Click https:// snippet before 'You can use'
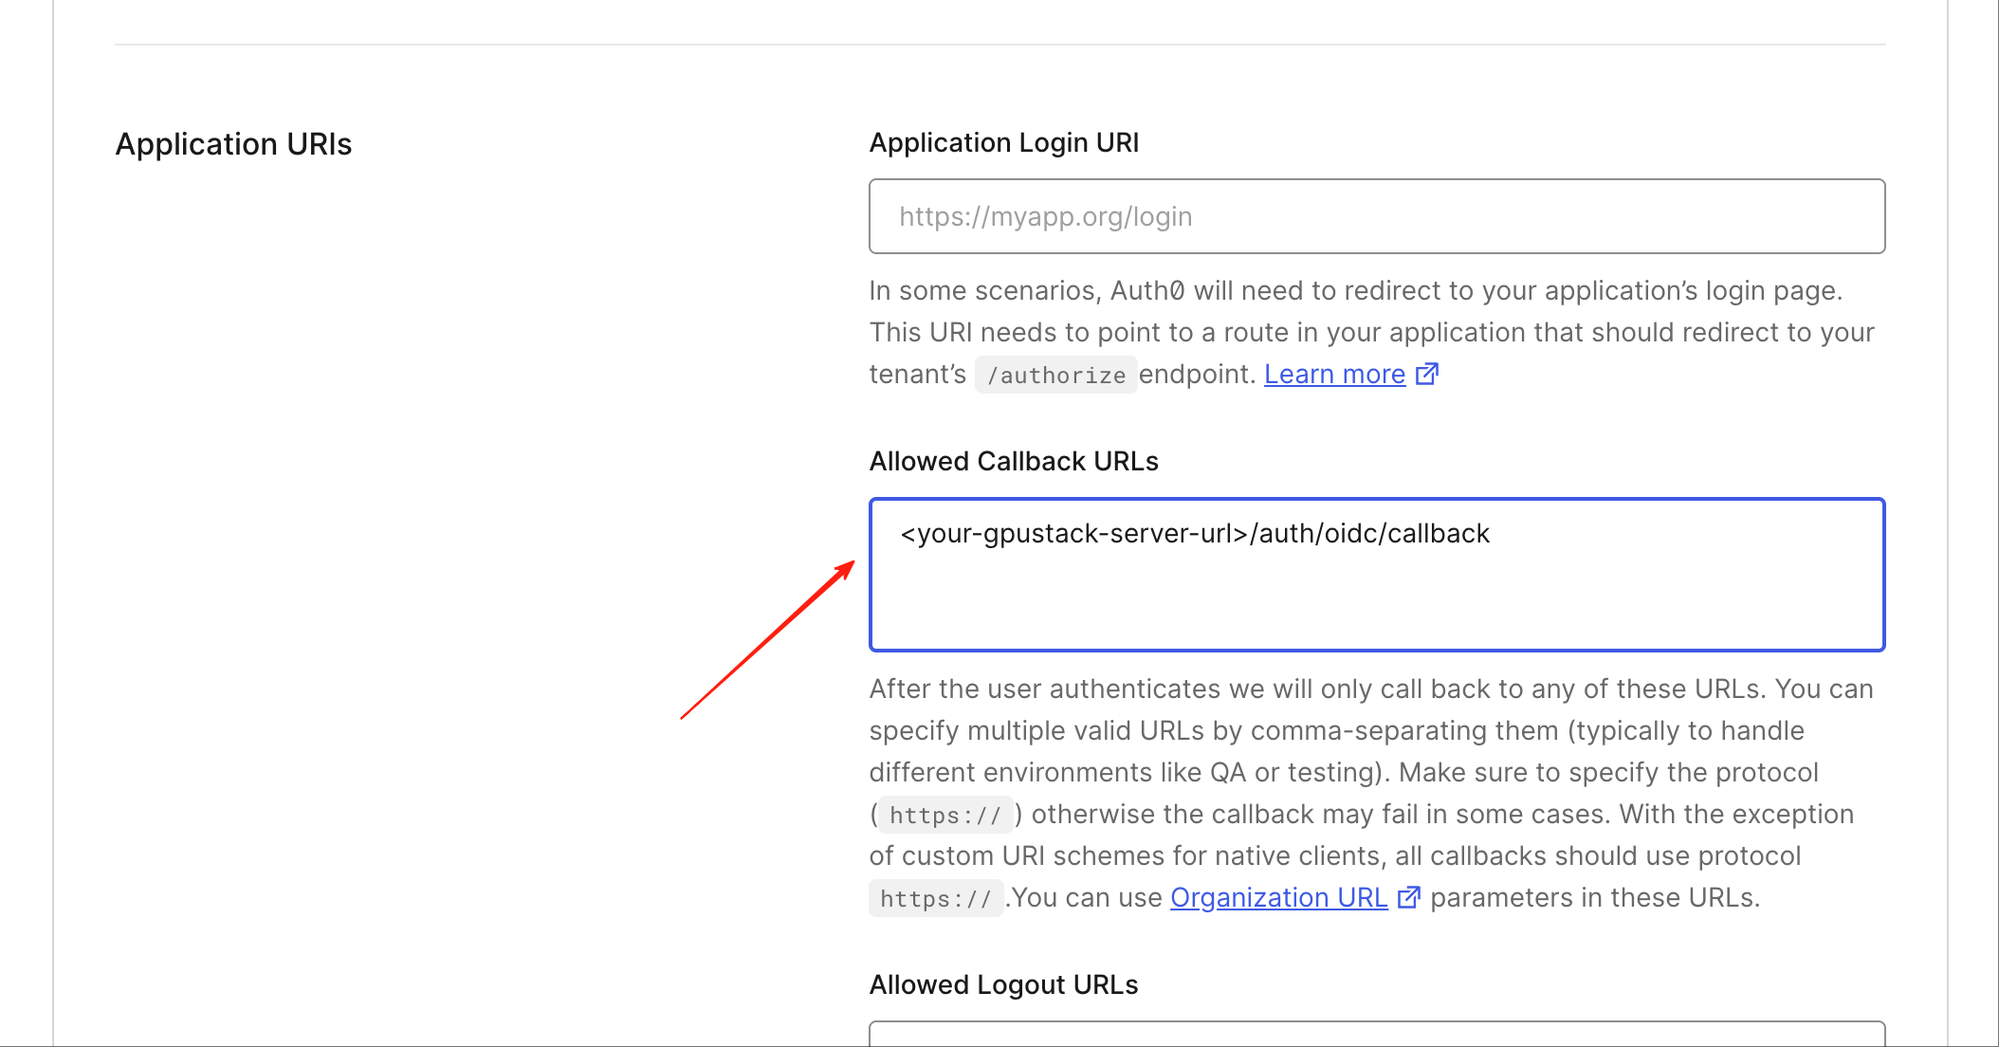The height and width of the screenshot is (1047, 1999). 935,899
